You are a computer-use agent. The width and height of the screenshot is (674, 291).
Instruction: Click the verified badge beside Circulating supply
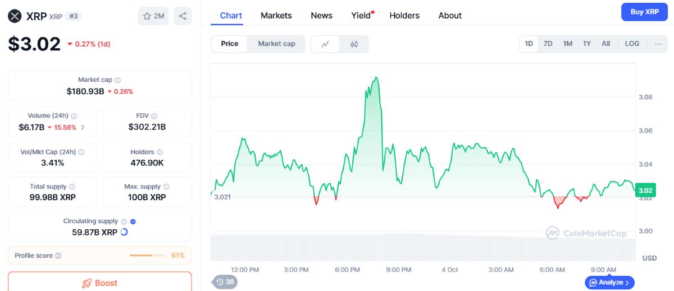coord(133,221)
